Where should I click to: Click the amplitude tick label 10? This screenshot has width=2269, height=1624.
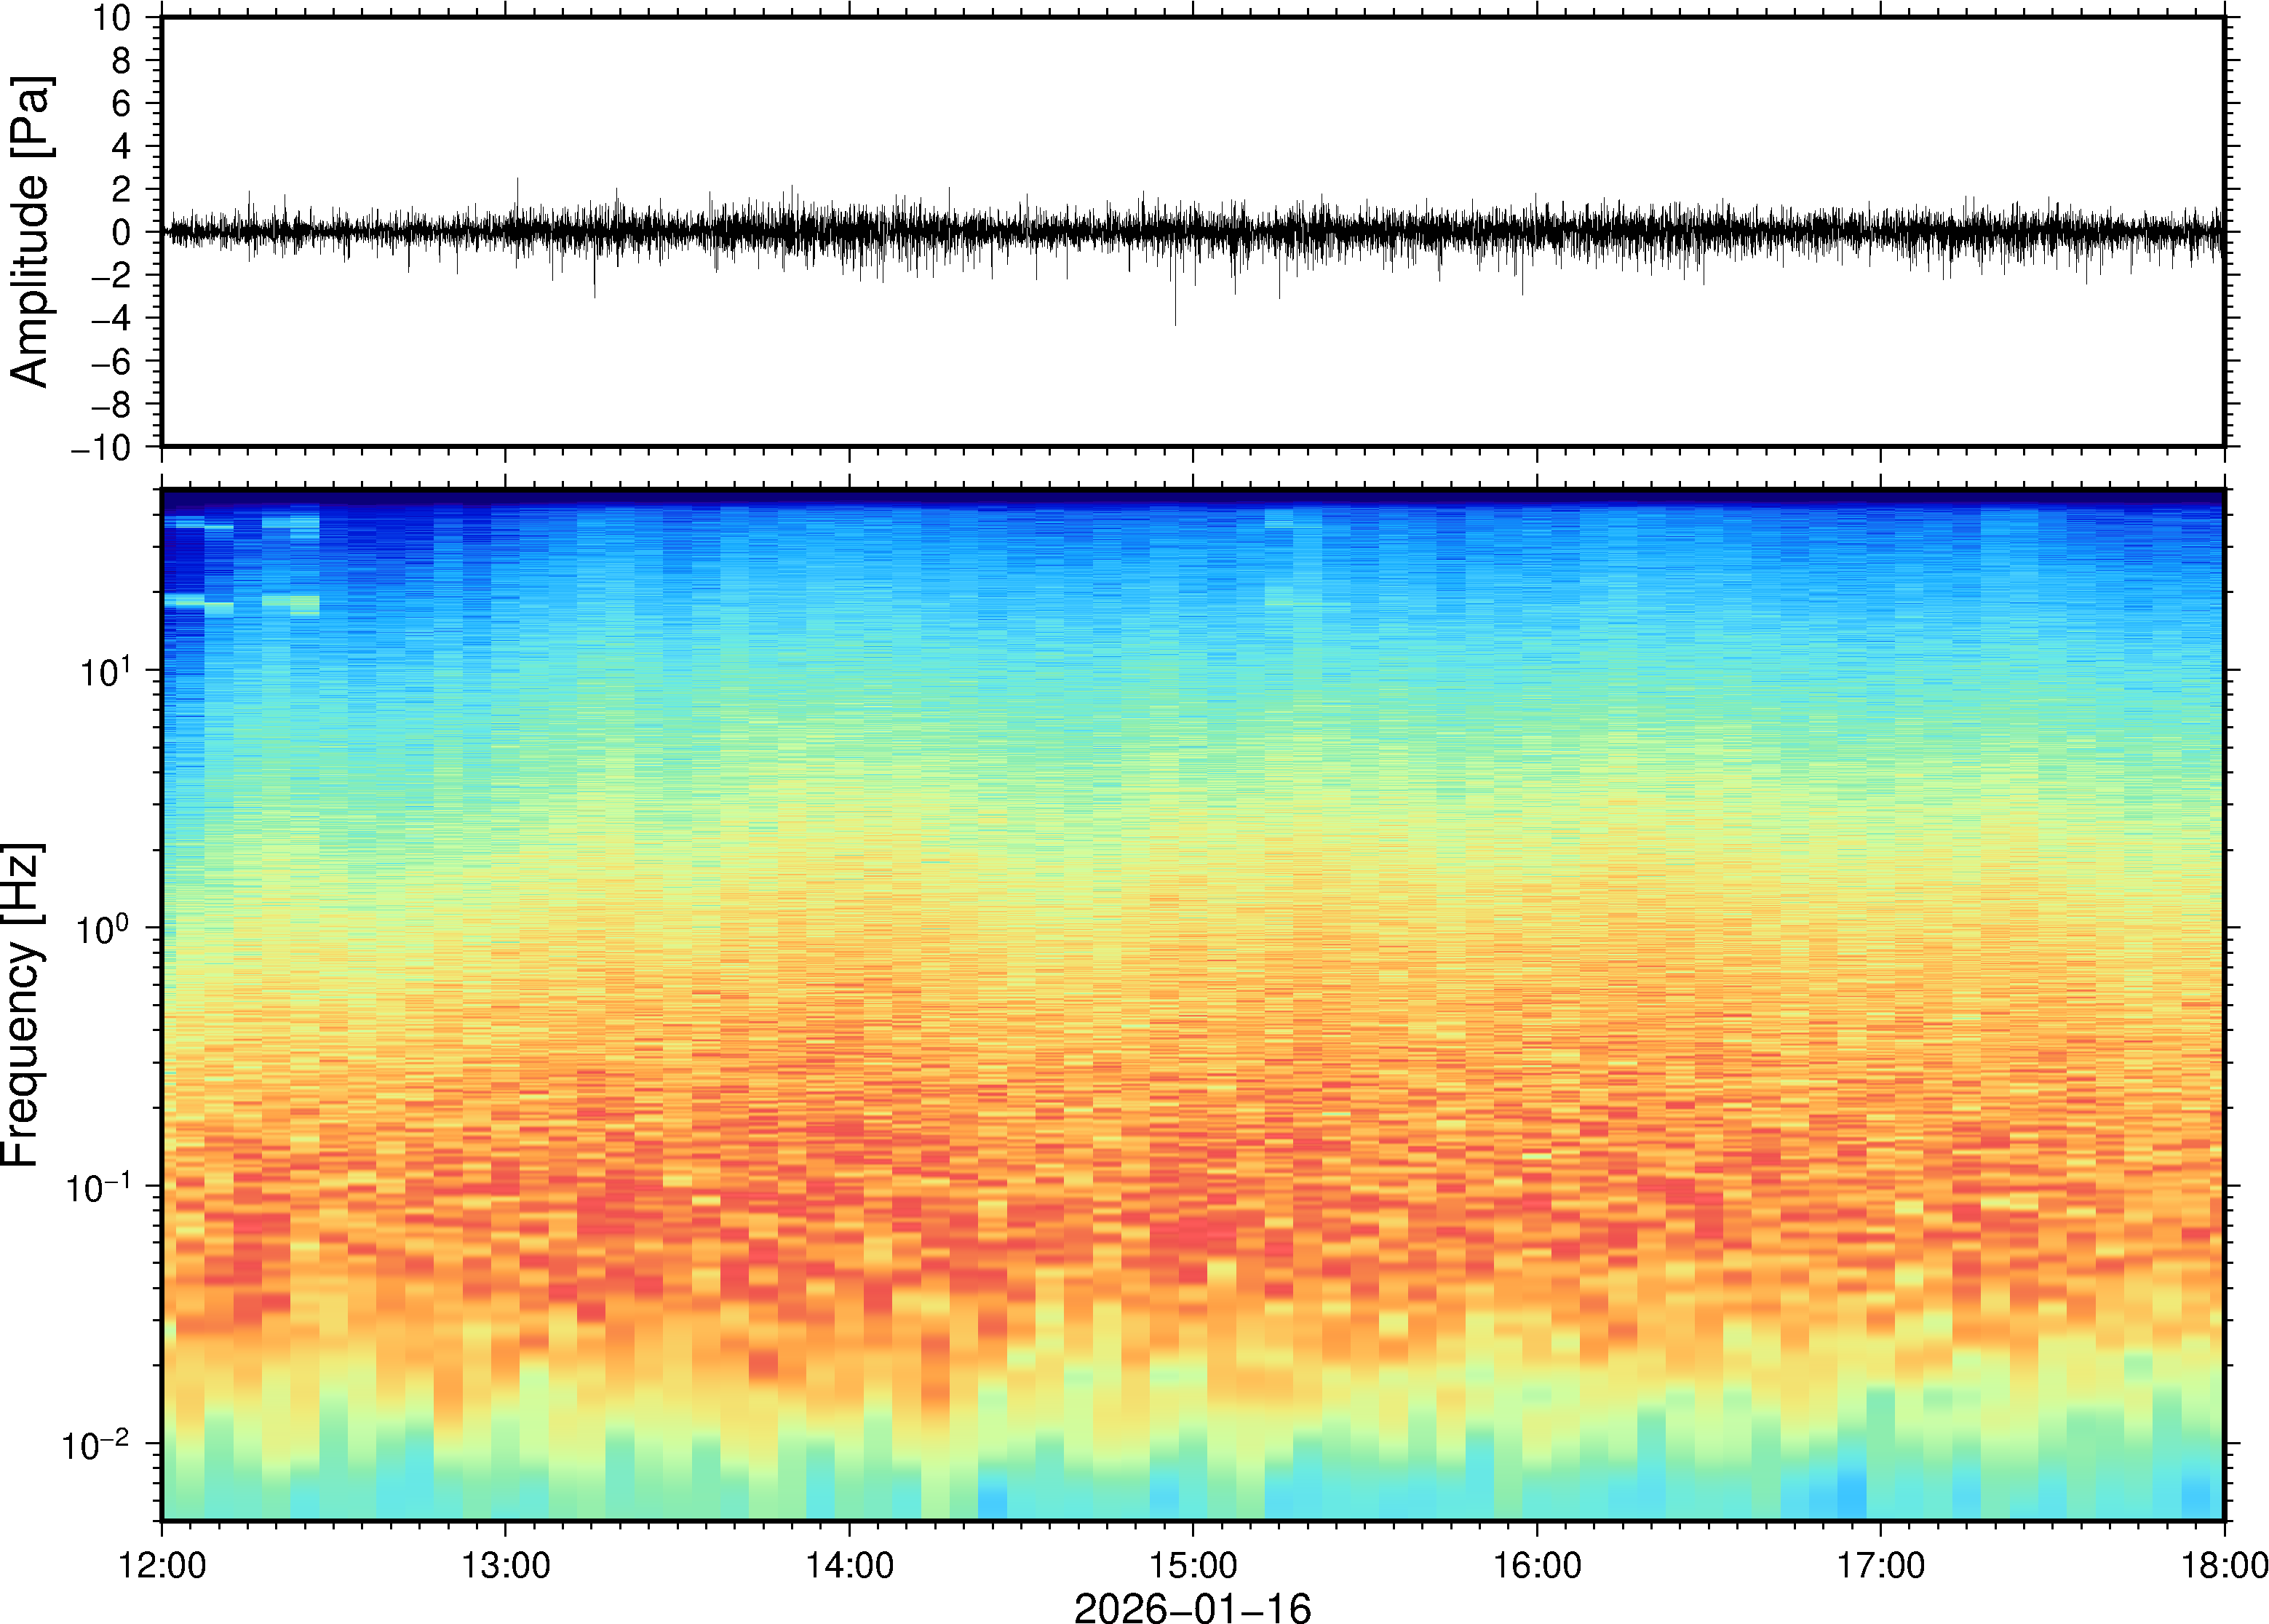(112, 18)
